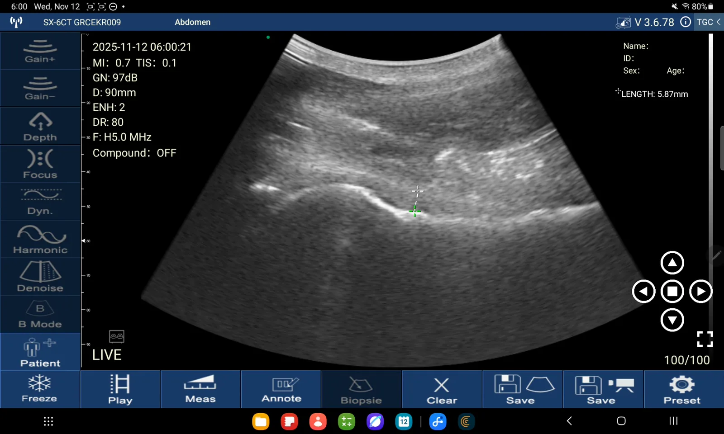Decrease gain with the Gain− button
724x434 pixels.
tap(40, 88)
